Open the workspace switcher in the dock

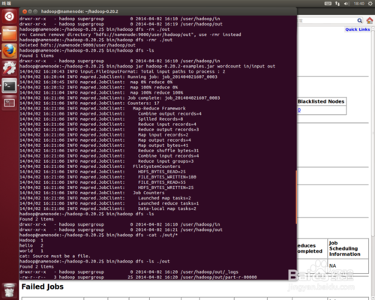click(9, 103)
